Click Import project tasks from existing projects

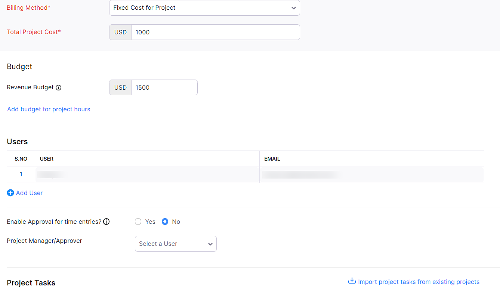[x=419, y=282]
